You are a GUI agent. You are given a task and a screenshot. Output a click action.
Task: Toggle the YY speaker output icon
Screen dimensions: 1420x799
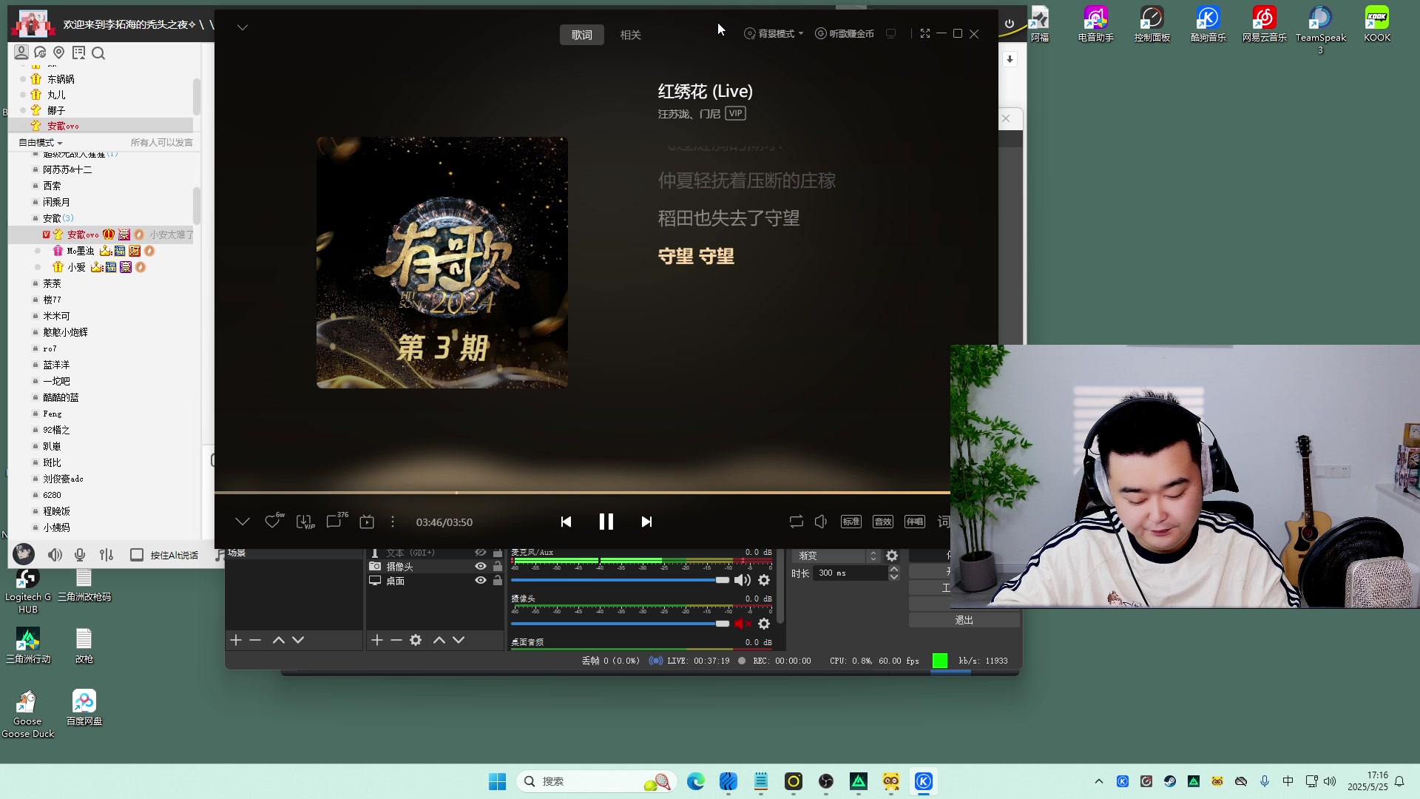pos(55,555)
